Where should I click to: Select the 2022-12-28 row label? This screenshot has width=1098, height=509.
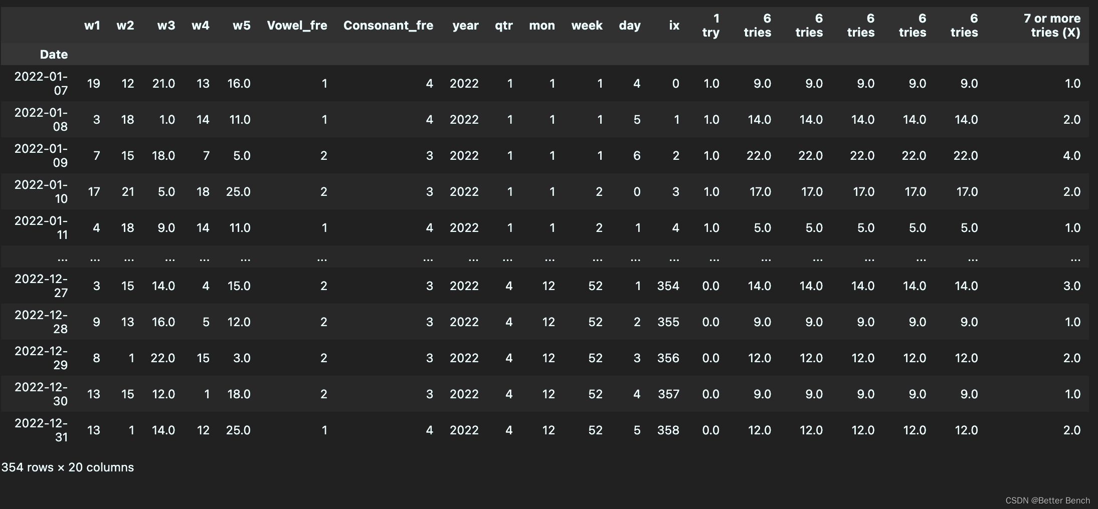point(41,322)
